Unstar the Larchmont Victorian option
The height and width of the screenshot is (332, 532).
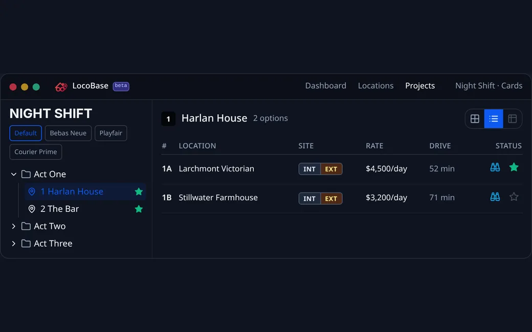click(x=514, y=167)
